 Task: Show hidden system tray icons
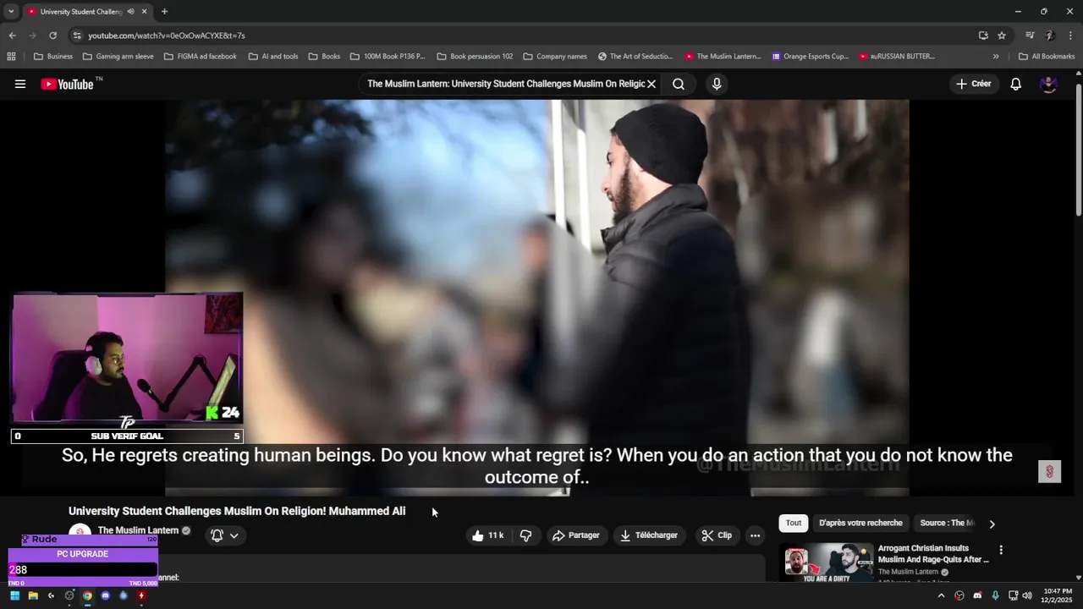[x=941, y=595]
